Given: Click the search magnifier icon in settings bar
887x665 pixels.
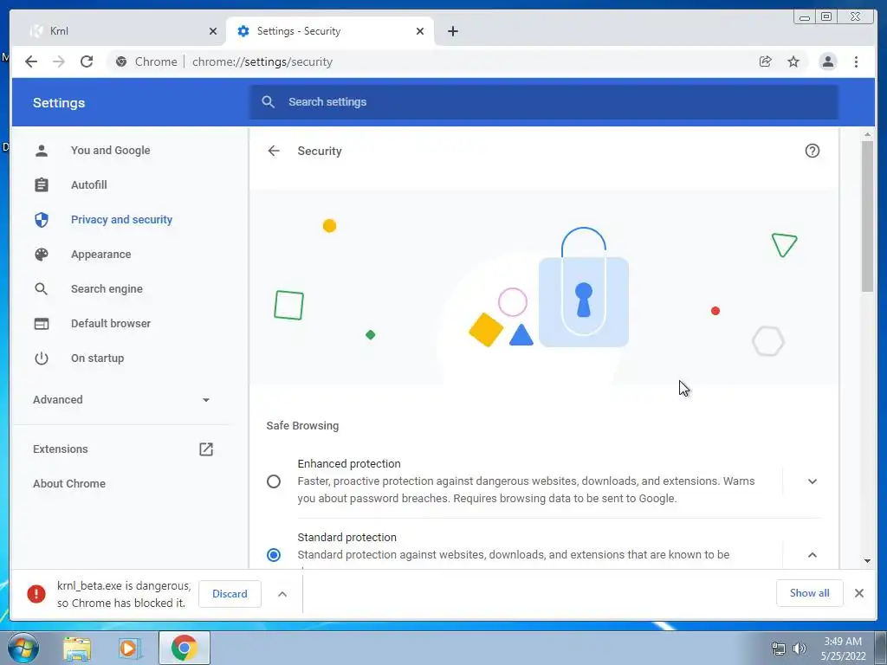Looking at the screenshot, I should click(269, 102).
